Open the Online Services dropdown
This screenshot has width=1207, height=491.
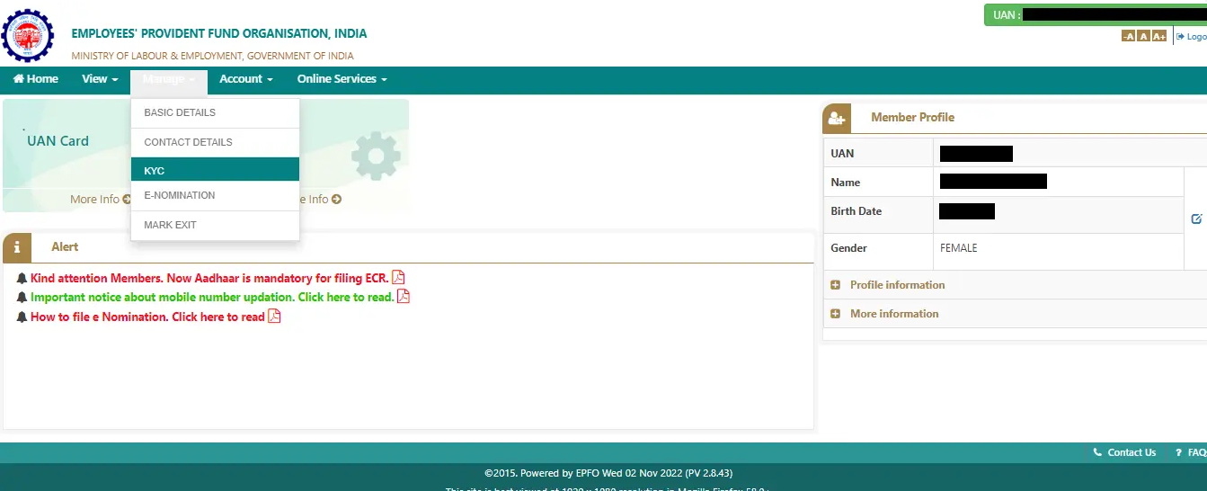coord(342,79)
